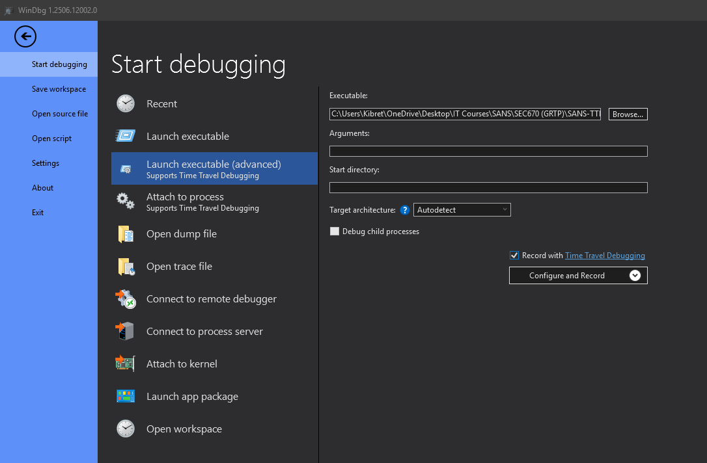Click the Attach to kernel board icon
This screenshot has width=707, height=463.
coord(126,364)
